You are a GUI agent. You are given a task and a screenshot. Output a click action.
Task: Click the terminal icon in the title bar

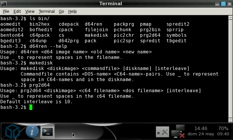pos(4,3)
